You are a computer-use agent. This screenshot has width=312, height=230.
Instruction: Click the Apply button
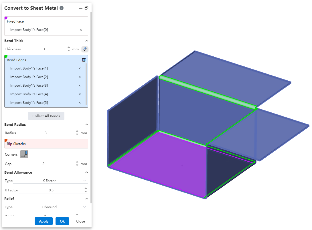tap(44, 221)
